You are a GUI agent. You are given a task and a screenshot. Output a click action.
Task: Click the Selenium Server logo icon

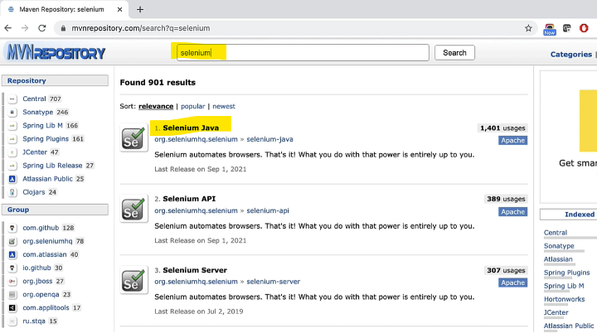[133, 280]
